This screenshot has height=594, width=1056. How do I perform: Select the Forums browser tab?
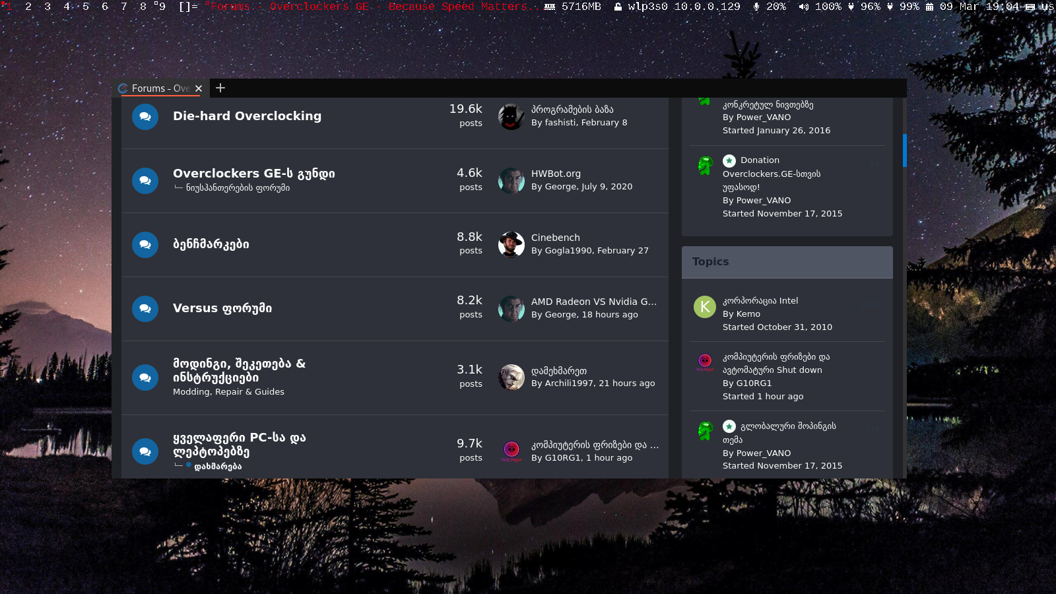160,88
